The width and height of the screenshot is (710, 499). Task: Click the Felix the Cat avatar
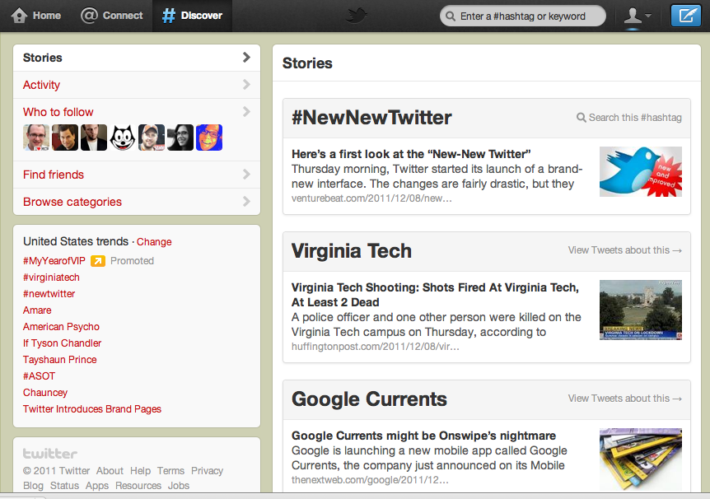(123, 138)
